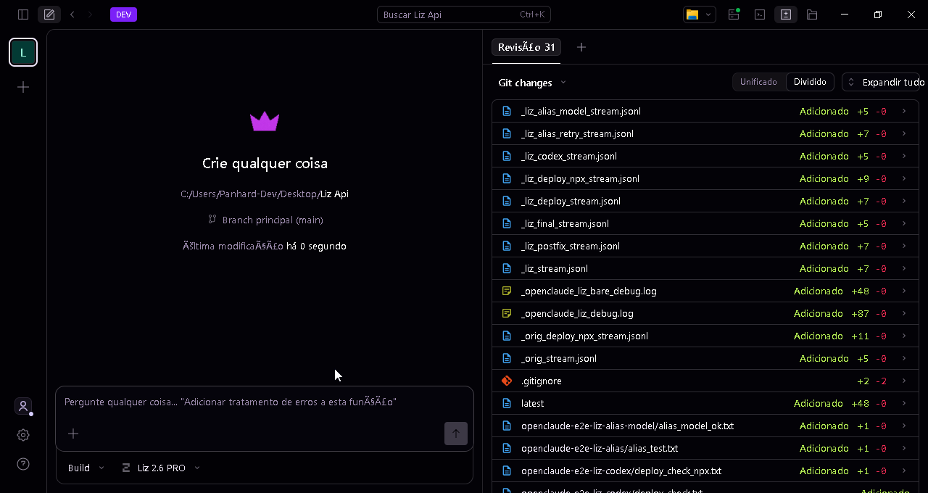This screenshot has width=928, height=493.
Task: Expand _liz_deploy_npx_stream.jsonl row chevron
Action: click(x=904, y=178)
